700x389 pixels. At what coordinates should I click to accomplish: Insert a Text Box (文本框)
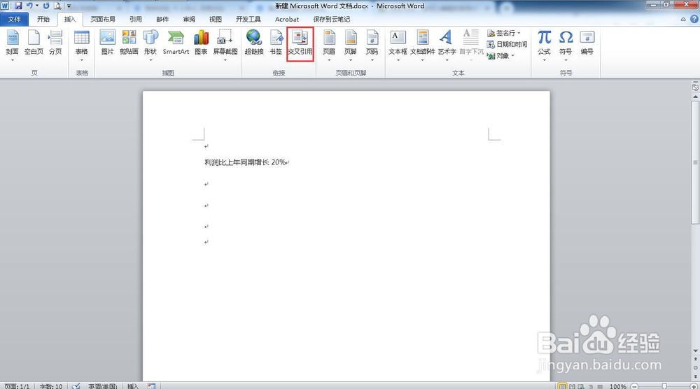point(398,45)
